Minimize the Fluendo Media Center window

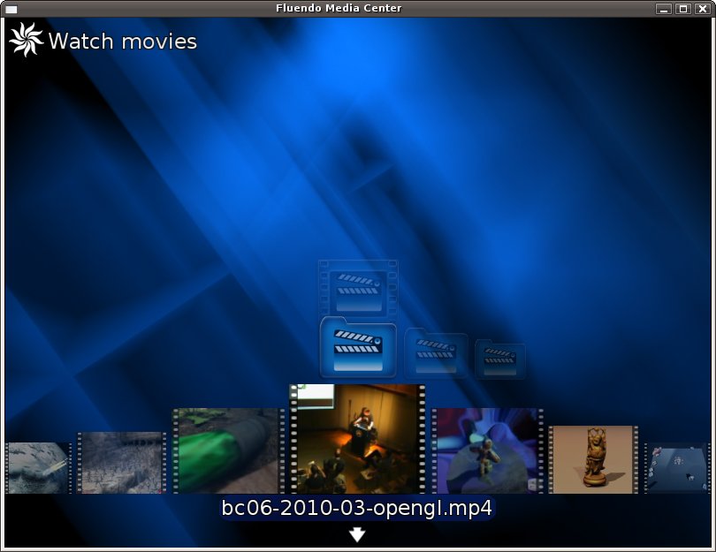(664, 9)
